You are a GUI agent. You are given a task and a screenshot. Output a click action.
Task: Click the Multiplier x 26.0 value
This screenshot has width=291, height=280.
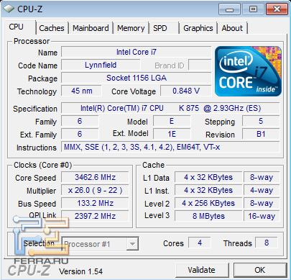[95, 190]
